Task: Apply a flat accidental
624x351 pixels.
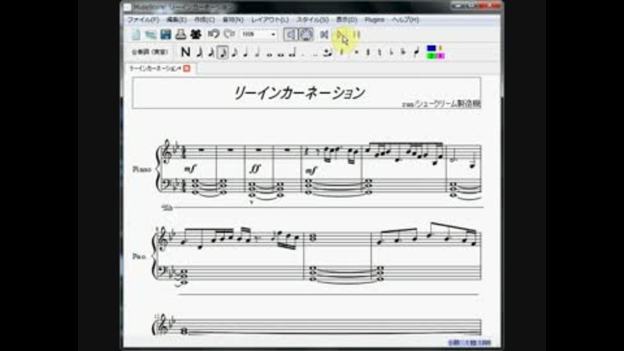Action: point(391,52)
